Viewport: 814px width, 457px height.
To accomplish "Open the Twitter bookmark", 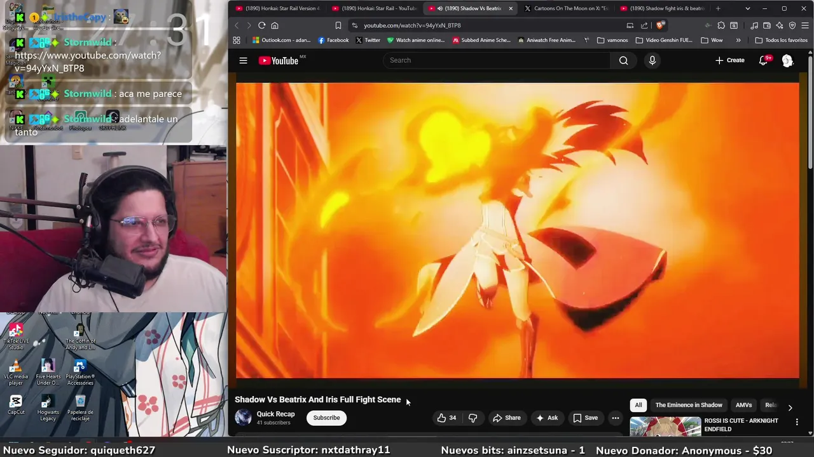I will pyautogui.click(x=368, y=40).
